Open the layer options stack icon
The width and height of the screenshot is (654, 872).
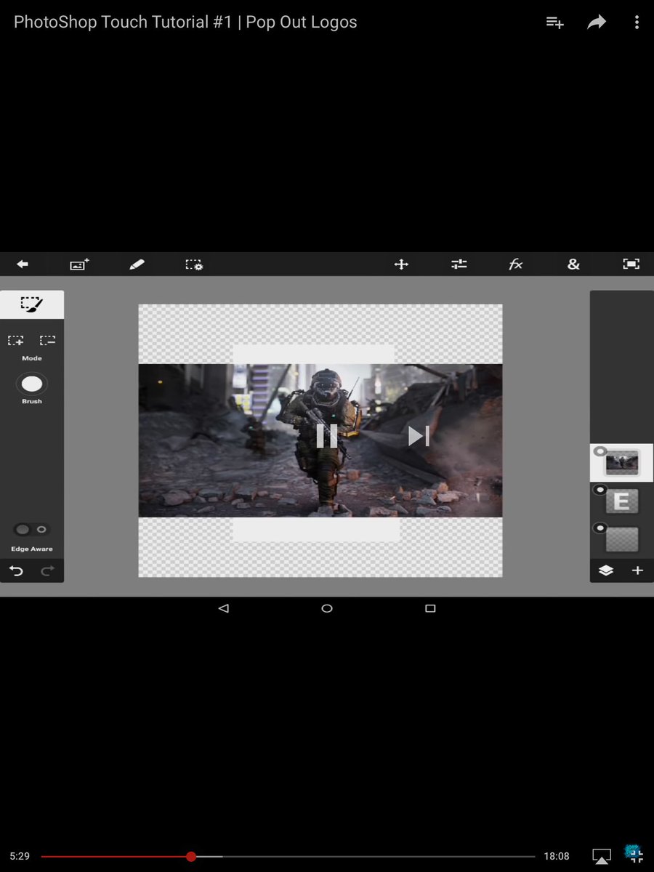pyautogui.click(x=606, y=570)
